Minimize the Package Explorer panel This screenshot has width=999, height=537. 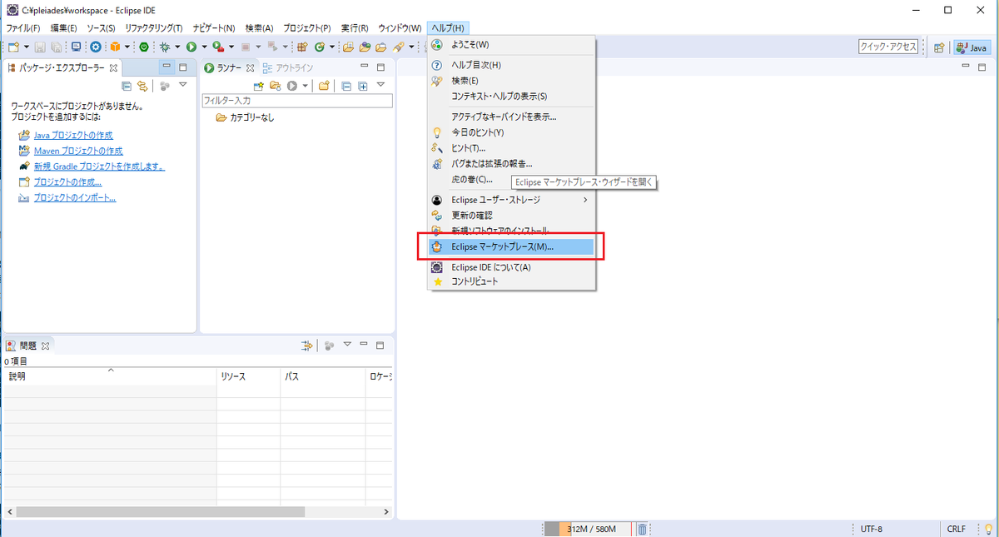pos(167,67)
